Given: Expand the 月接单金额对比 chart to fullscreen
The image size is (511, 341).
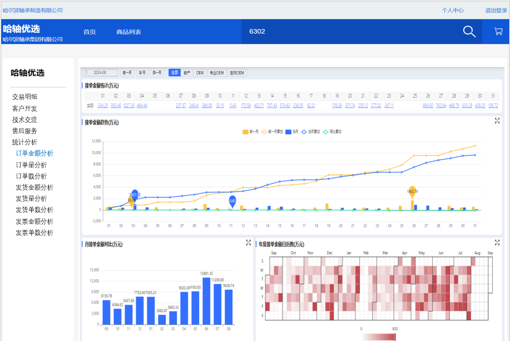Looking at the screenshot, I should [248, 242].
